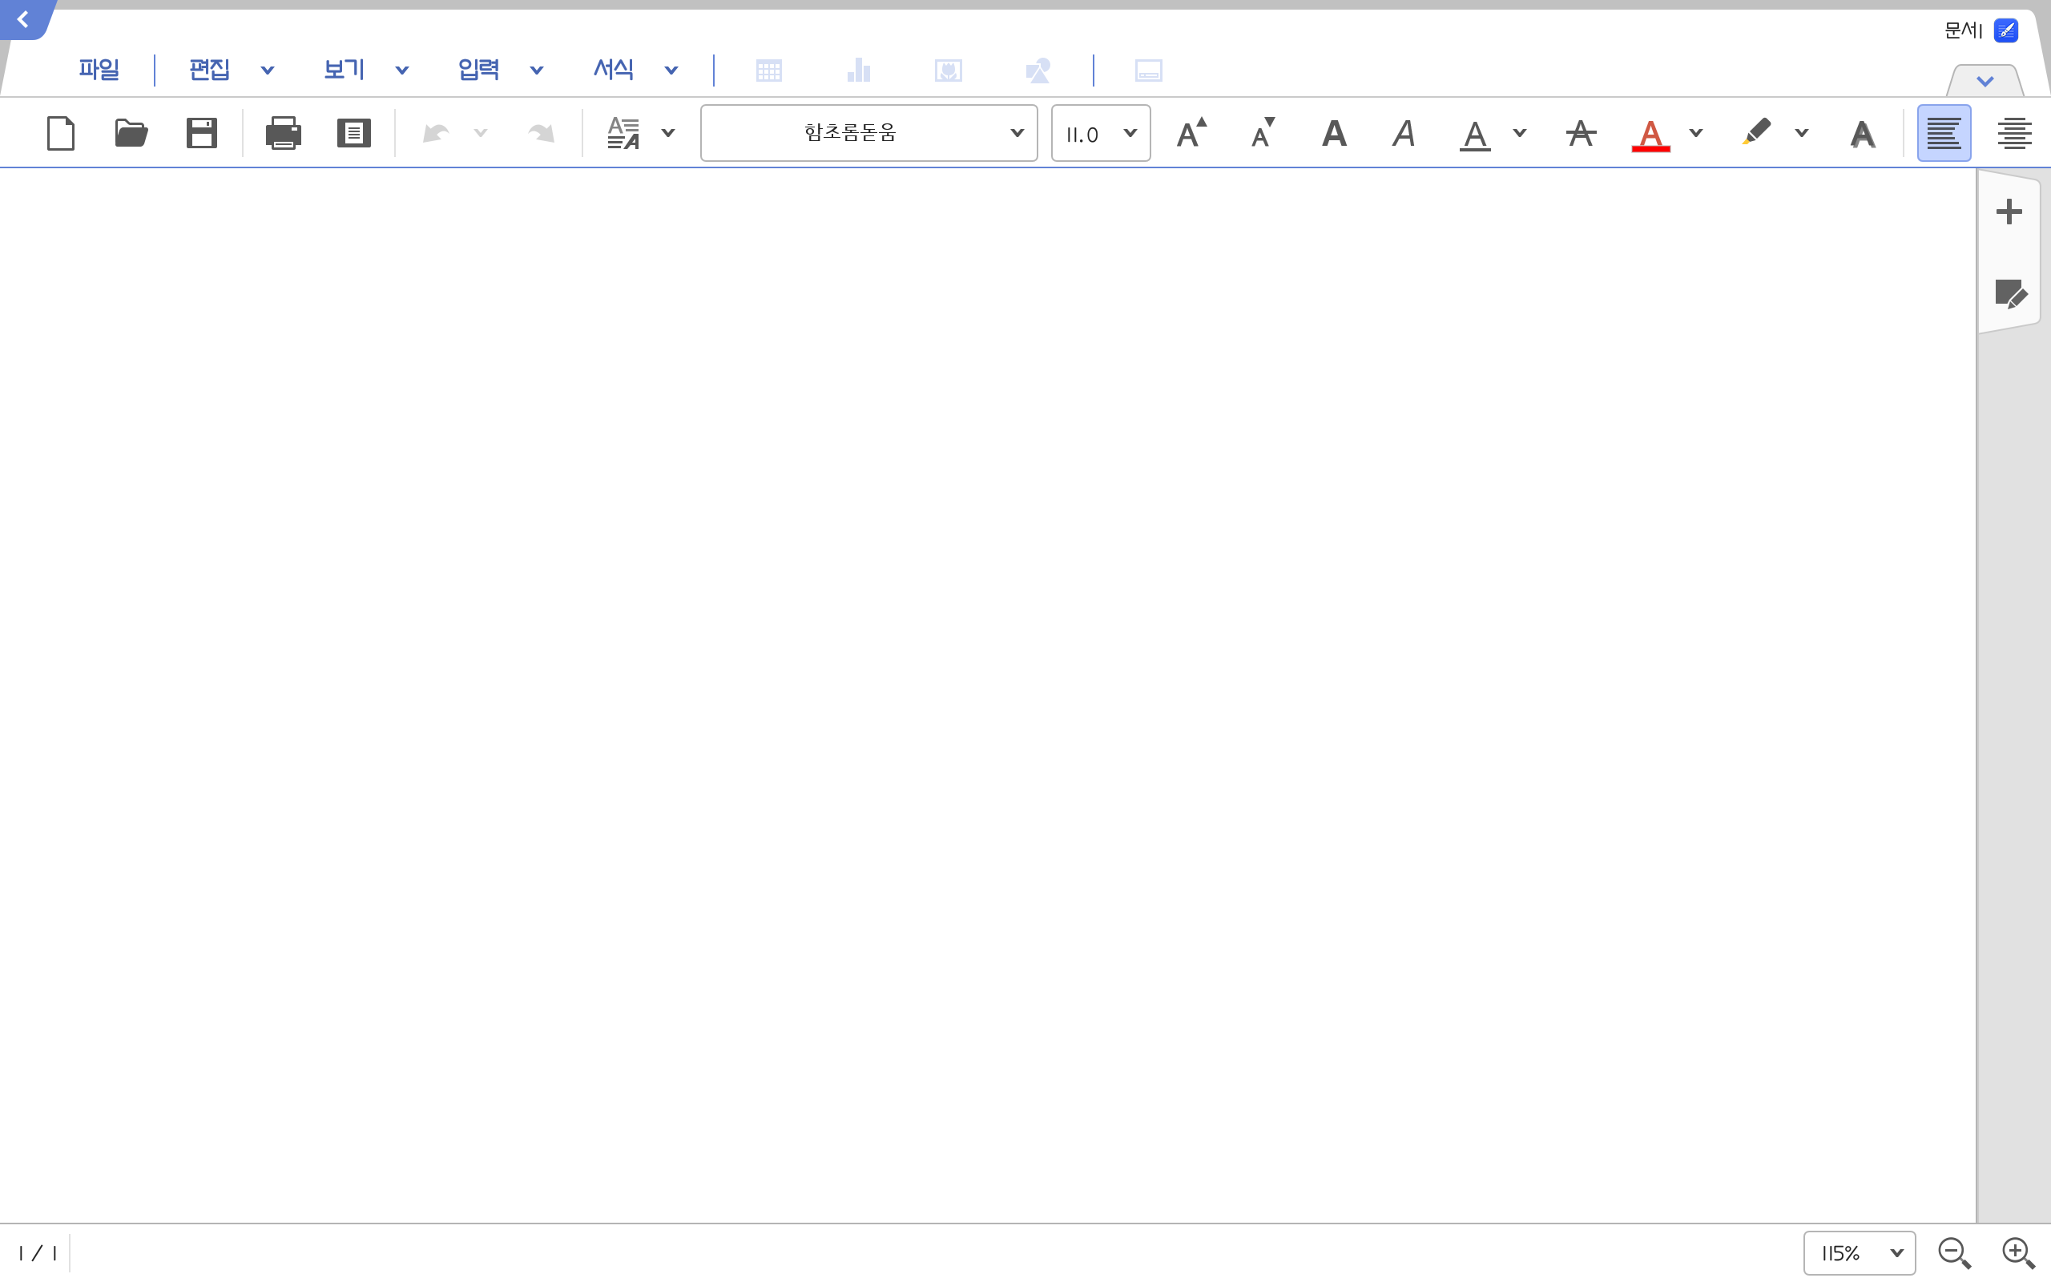Increase font size with enlarge A icon

click(x=1191, y=133)
